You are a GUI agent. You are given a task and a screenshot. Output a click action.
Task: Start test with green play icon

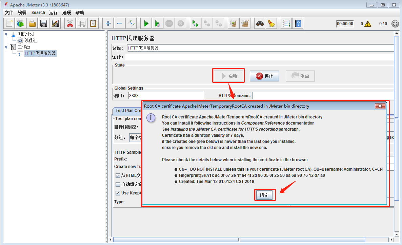coord(146,24)
